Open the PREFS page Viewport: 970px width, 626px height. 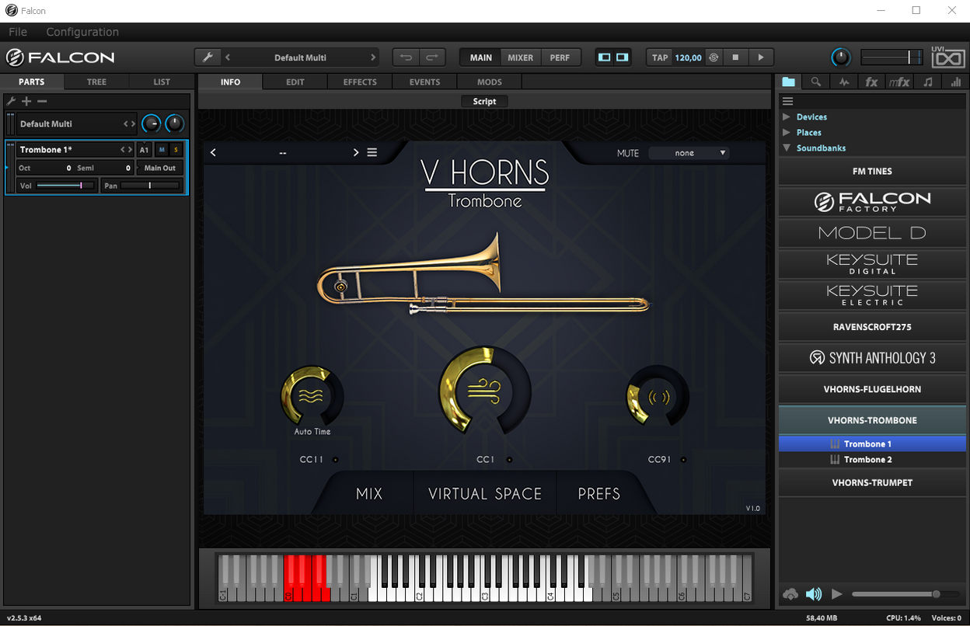[598, 493]
